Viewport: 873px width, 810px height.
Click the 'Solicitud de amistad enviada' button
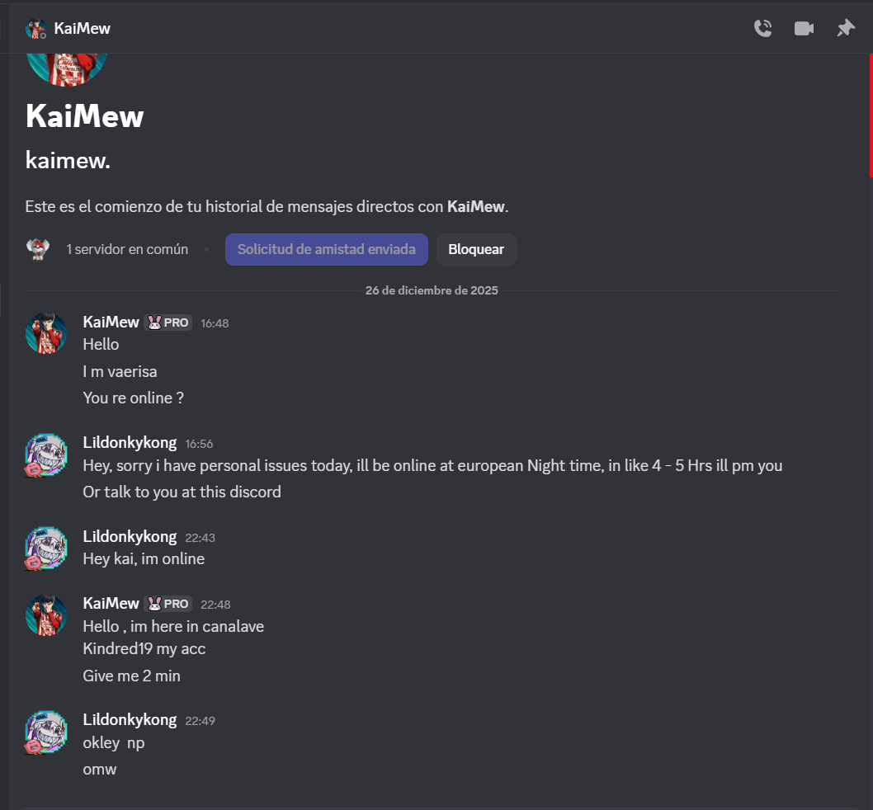(x=326, y=249)
